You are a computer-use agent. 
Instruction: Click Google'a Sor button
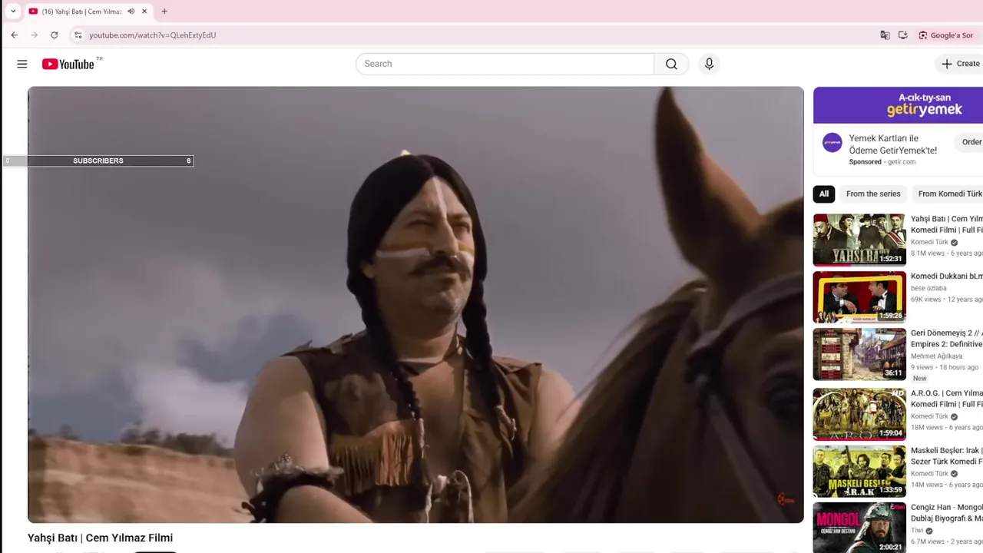click(945, 35)
